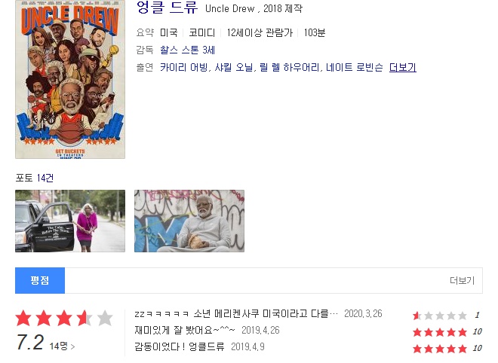View photo of woman by black car
498x363 pixels.
70,221
